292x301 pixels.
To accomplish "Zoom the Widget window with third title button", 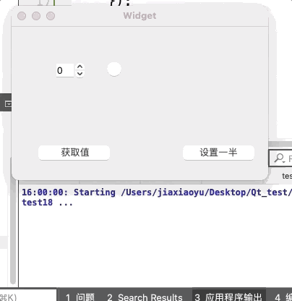I will coord(51,16).
